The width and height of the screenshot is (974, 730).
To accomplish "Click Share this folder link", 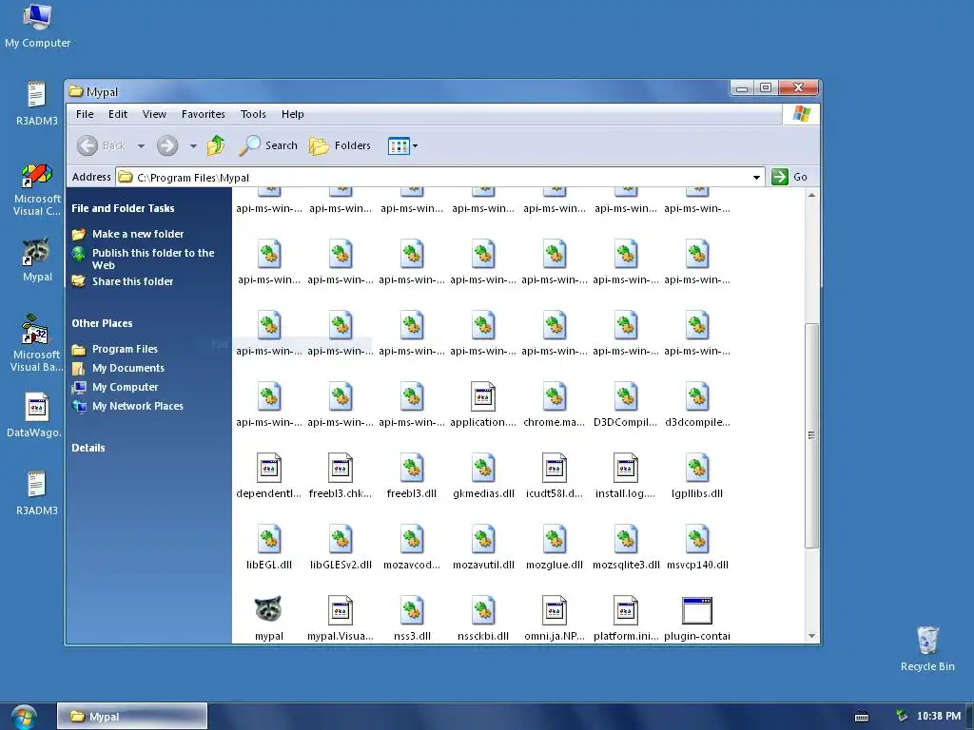I will coord(132,281).
